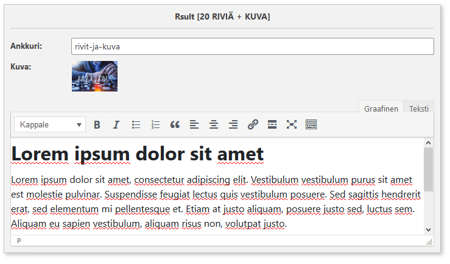
Task: Align text left
Action: point(194,124)
